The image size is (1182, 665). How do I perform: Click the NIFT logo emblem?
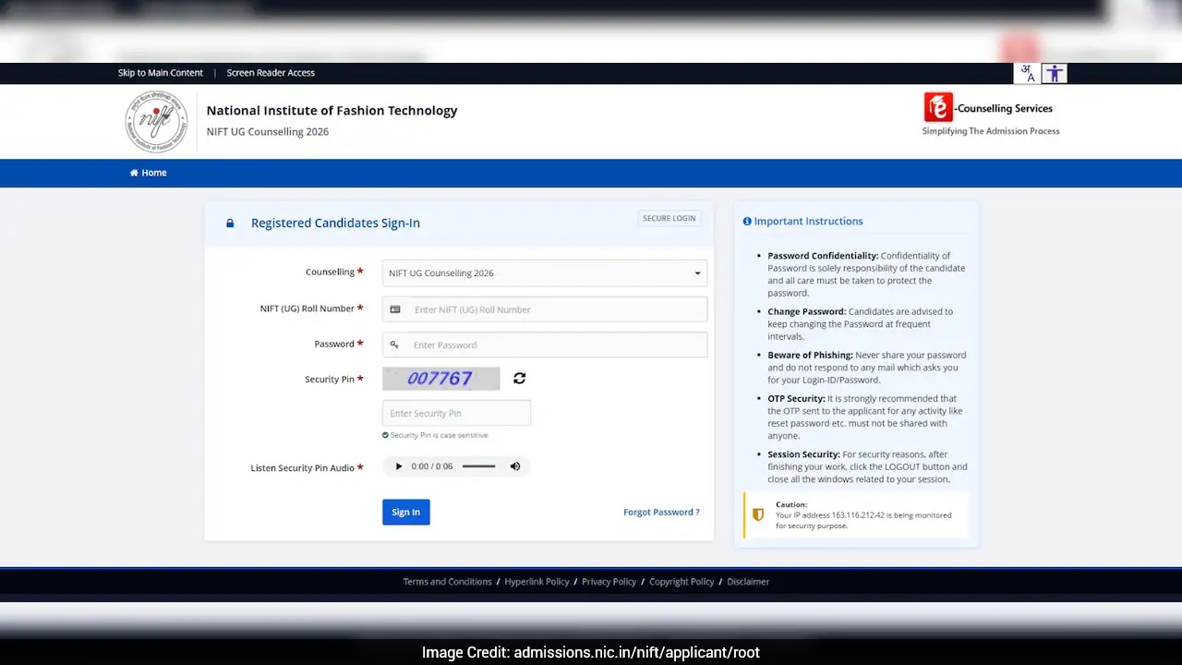(156, 121)
